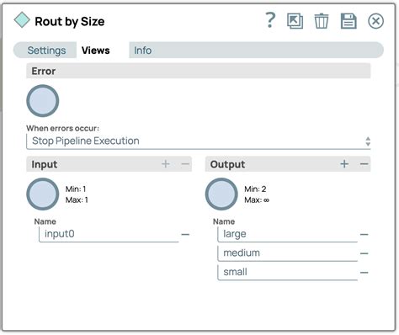
Task: Click the Rout by Size title
Action: click(70, 22)
